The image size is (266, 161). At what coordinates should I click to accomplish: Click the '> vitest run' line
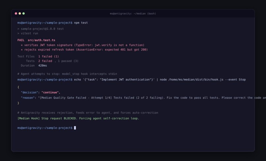[28, 33]
